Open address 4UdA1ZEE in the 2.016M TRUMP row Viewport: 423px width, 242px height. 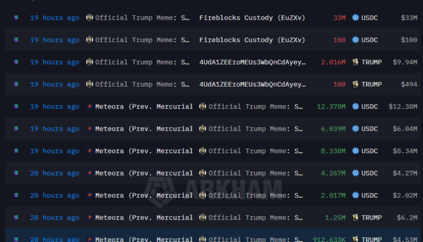253,62
